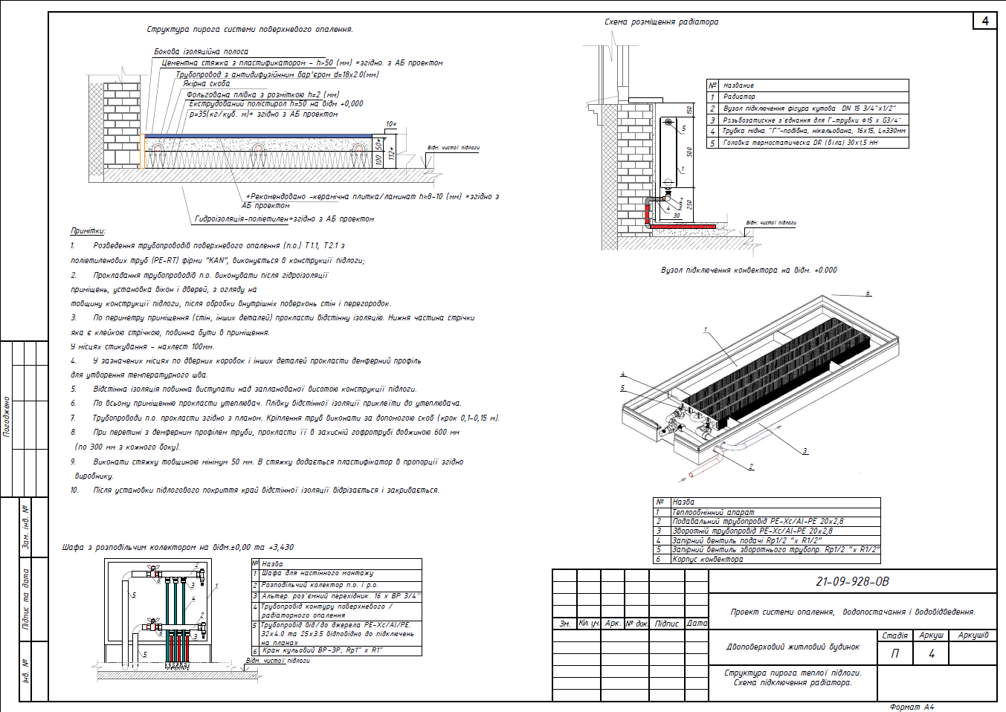Click the label 'Якірна скоба'
The height and width of the screenshot is (712, 1006).
tap(207, 84)
